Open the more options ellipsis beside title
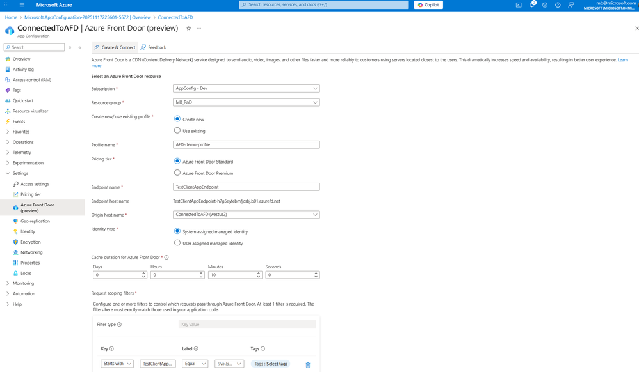Image resolution: width=639 pixels, height=372 pixels. 199,29
